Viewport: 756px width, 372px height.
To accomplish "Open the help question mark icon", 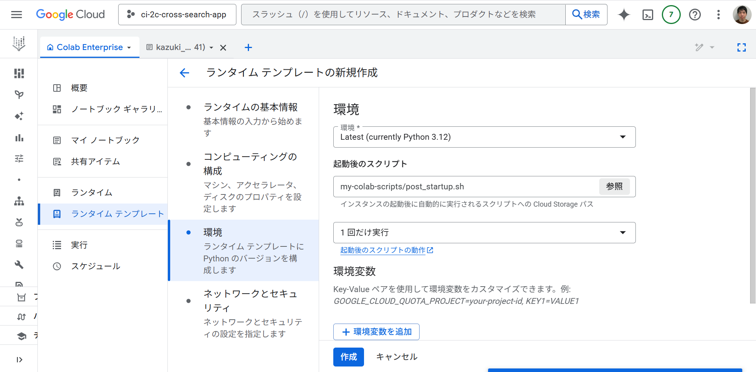I will pos(695,15).
